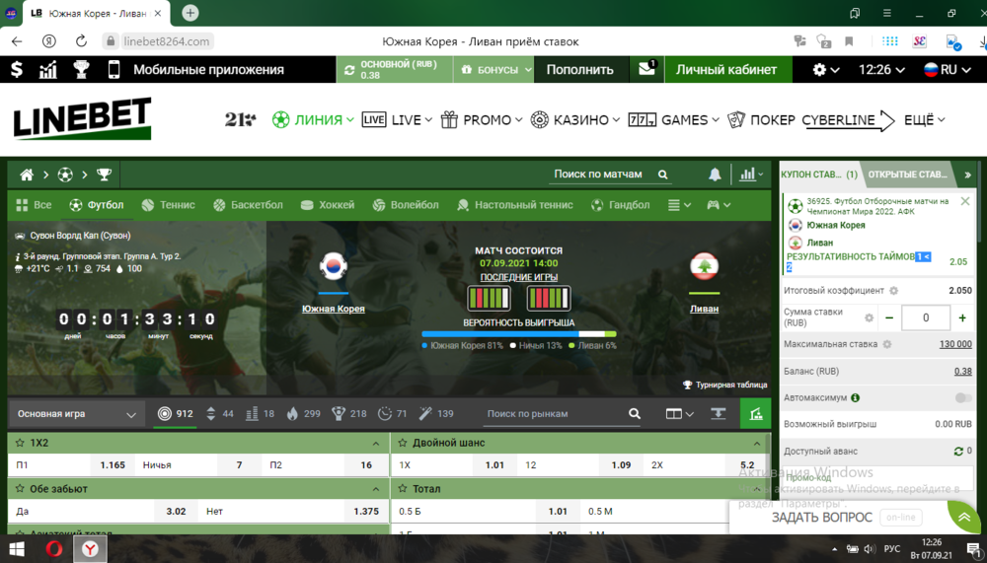987x563 pixels.
Task: Click the football breadcrumb icon
Action: point(65,175)
